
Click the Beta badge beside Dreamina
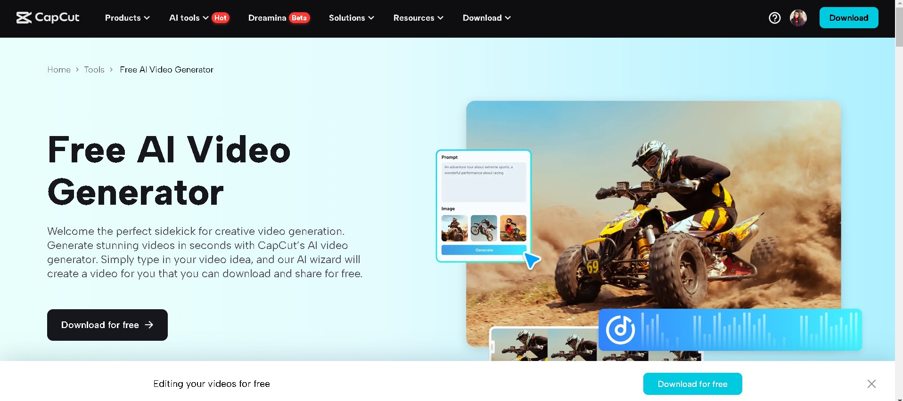[299, 18]
